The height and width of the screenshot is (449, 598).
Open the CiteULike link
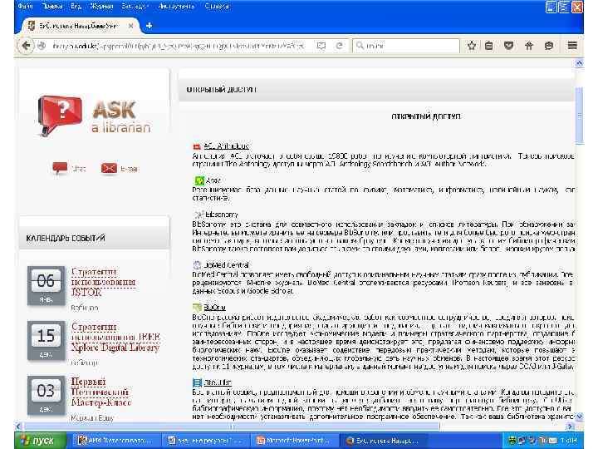point(218,382)
